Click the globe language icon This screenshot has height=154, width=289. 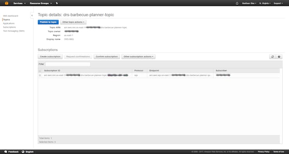(x=23, y=152)
